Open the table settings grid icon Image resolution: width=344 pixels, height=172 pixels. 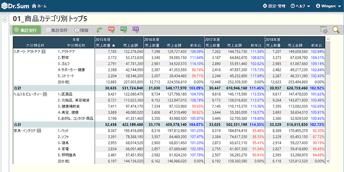[x=324, y=30]
